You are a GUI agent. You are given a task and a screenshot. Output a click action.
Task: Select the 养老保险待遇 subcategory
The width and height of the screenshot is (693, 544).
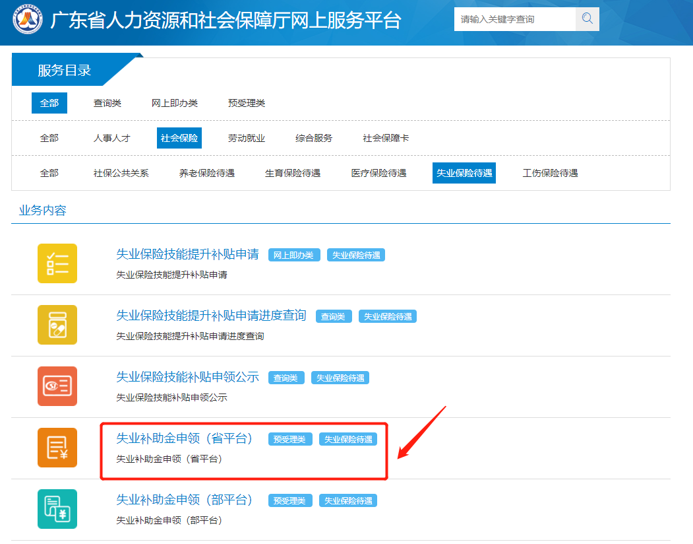coord(207,173)
